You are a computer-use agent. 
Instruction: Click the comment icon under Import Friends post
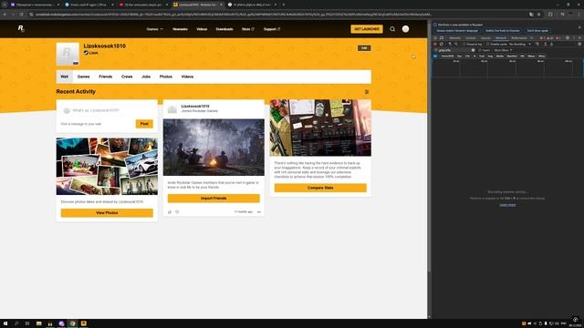[x=170, y=212]
